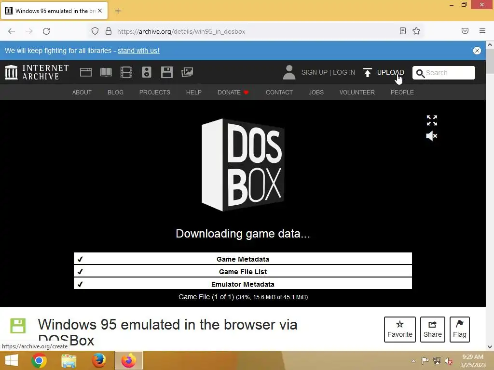Open the Video (film strip) media icon
The height and width of the screenshot is (370, 494).
[126, 72]
